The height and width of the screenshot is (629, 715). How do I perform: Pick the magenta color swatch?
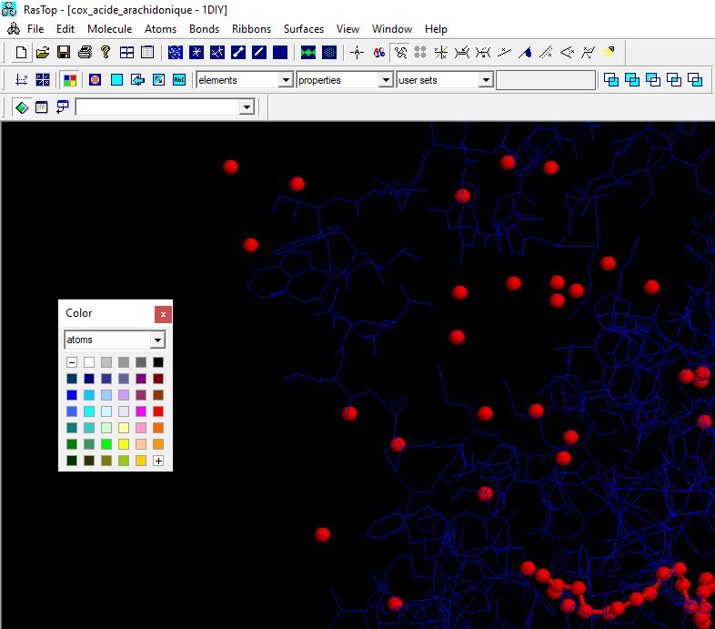(x=141, y=411)
